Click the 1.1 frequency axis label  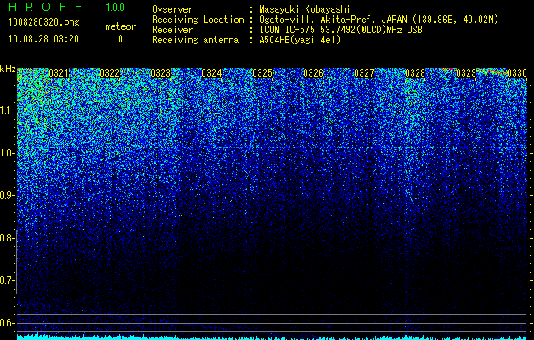coord(7,110)
